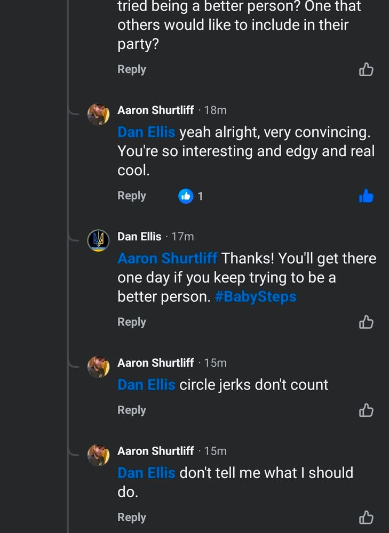Reply to Dan Ellis's 17m comment
Image resolution: width=389 pixels, height=533 pixels.
coord(132,322)
